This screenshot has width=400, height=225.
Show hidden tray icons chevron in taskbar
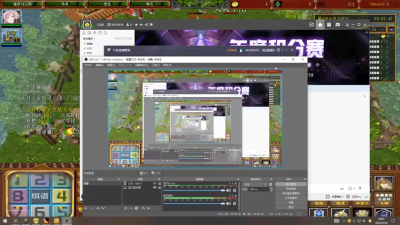coord(344,220)
